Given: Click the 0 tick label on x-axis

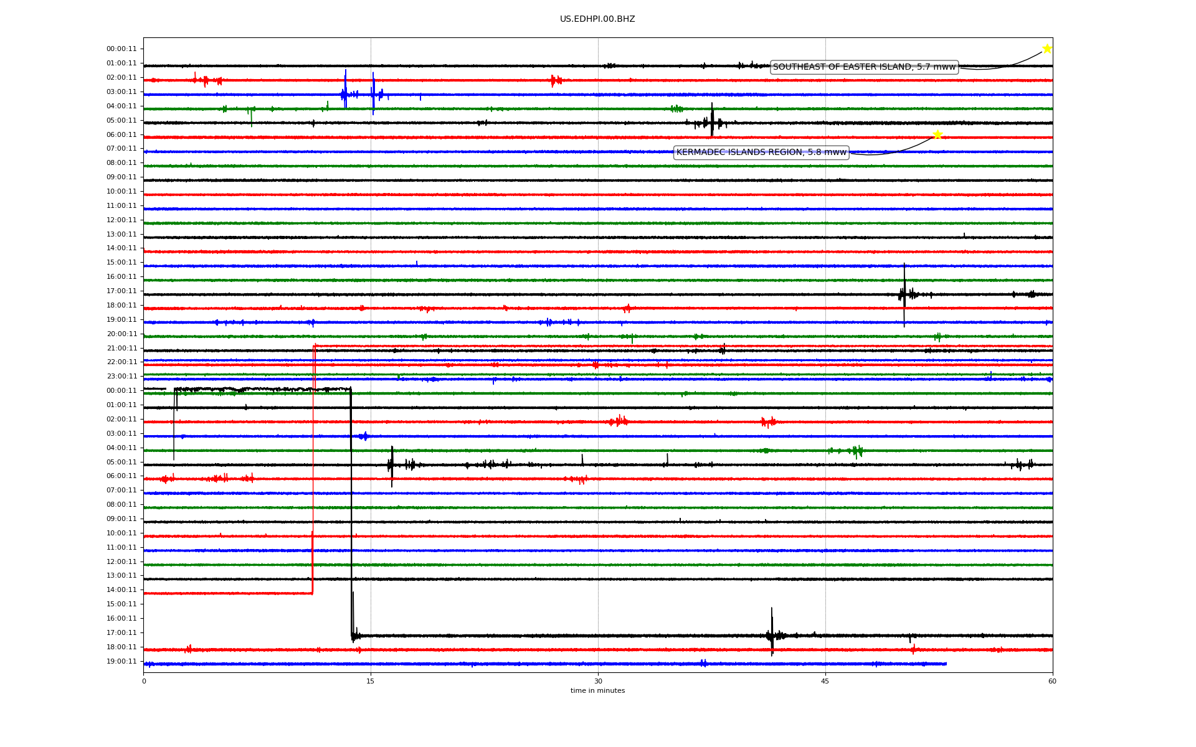Looking at the screenshot, I should [x=144, y=681].
